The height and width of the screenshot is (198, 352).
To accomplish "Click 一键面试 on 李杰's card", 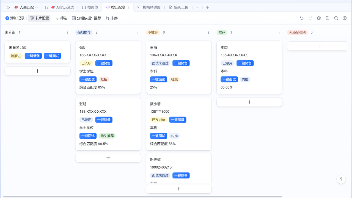I will [229, 79].
